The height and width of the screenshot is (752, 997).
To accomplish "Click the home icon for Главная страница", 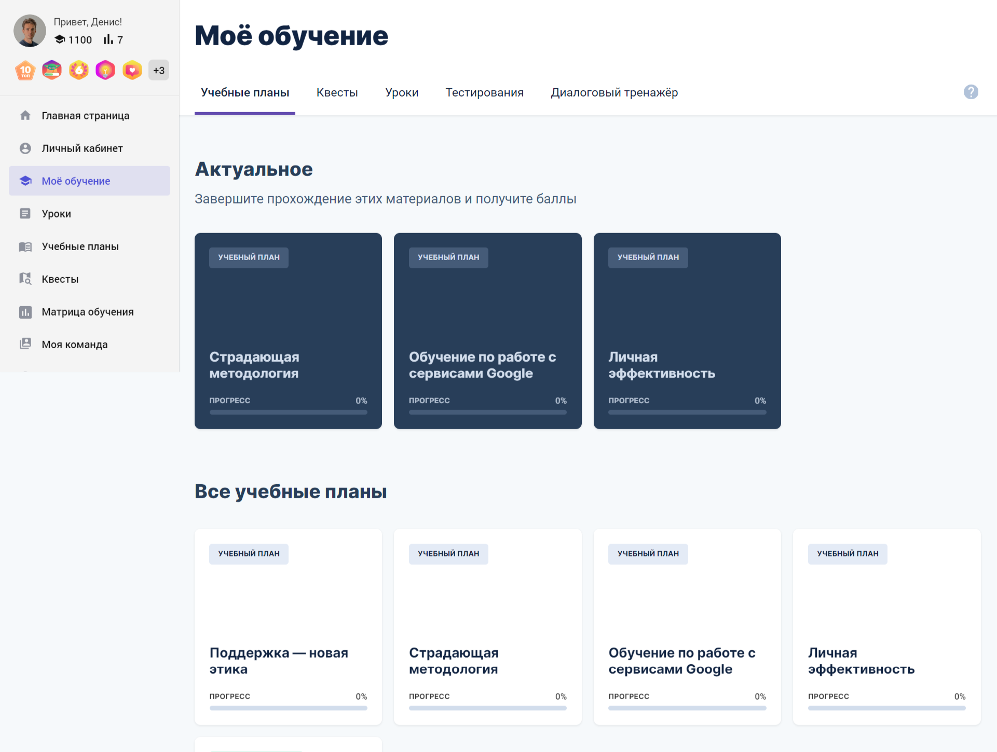I will 25,115.
